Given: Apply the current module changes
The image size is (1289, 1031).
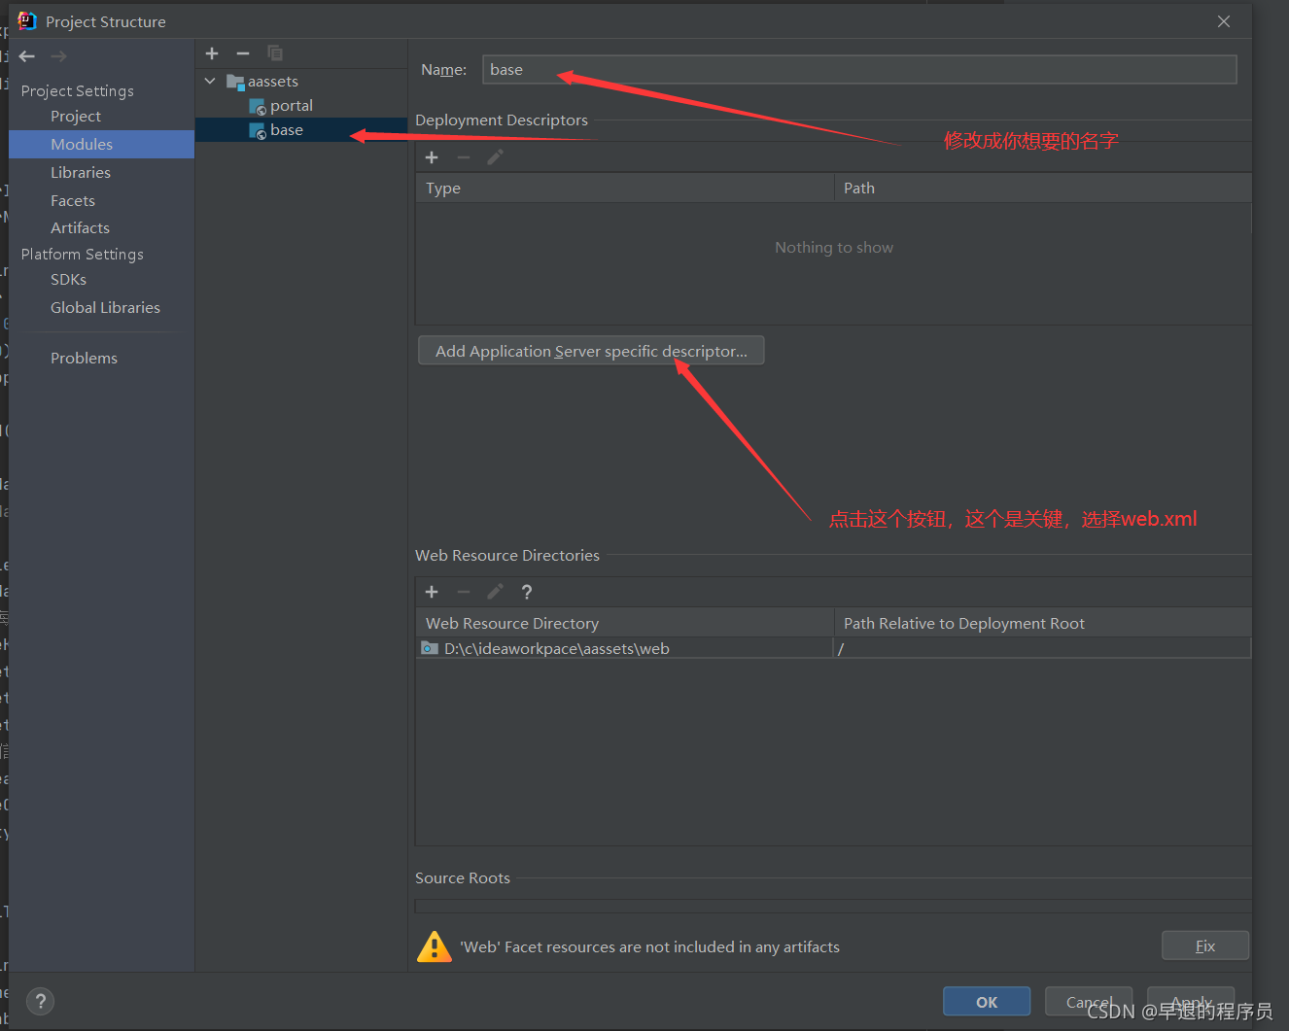Looking at the screenshot, I should click(1190, 1001).
